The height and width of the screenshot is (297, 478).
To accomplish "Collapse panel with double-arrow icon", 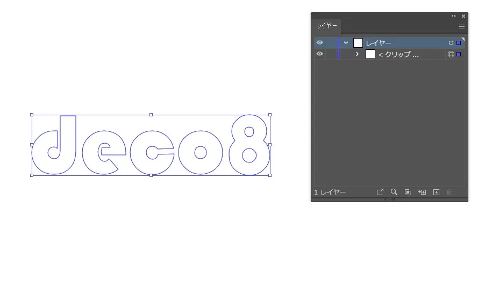I will point(454,16).
